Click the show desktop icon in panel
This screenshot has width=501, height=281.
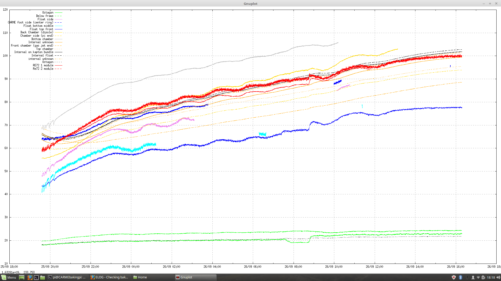[x=22, y=277]
